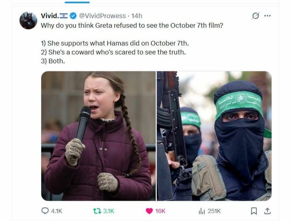Open the Vivid profile avatar
Viewport: 292px width, 221px height.
point(28,20)
